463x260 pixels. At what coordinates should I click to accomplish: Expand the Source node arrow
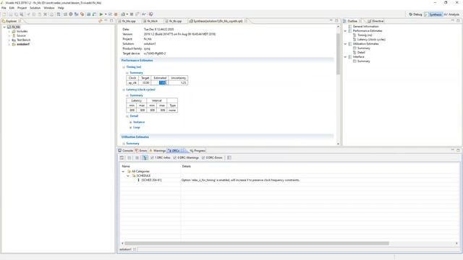click(x=9, y=35)
